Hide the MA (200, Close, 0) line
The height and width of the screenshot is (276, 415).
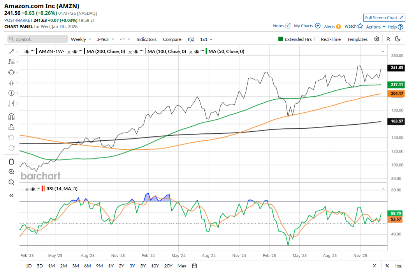click(x=75, y=51)
